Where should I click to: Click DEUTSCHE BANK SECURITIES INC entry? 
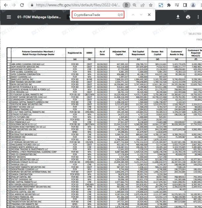point(27,105)
